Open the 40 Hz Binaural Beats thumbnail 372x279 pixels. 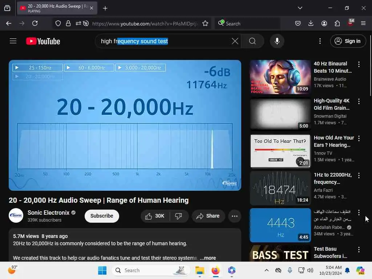tap(280, 77)
